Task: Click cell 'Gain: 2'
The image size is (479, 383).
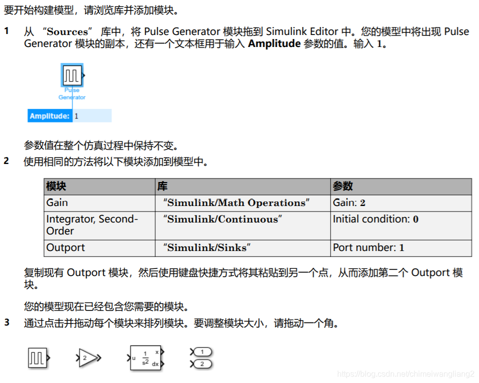Action: coord(401,203)
